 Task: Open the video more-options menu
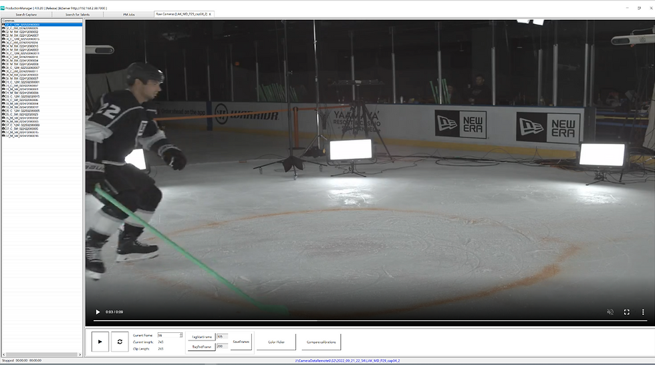[643, 312]
